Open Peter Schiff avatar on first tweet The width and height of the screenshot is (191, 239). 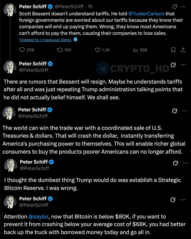(x=10, y=10)
